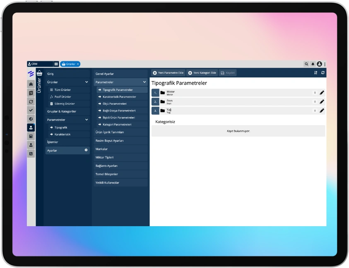This screenshot has width=349, height=268.
Task: Open the apps grid icon beside CRM
Action: [56, 64]
